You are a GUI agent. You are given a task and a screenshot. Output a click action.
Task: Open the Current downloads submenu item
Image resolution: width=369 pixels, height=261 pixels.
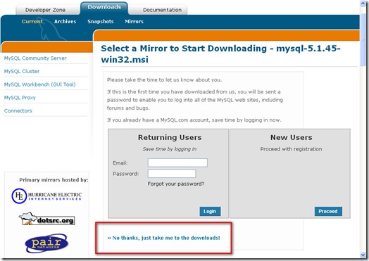pos(32,21)
